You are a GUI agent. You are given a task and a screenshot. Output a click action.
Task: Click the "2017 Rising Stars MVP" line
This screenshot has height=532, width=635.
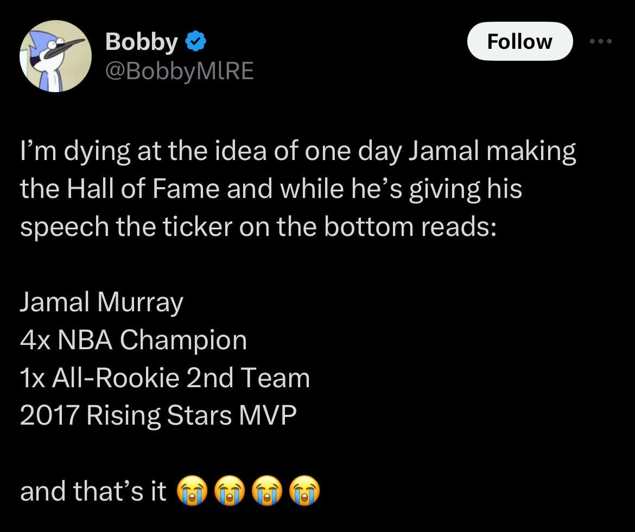(158, 415)
